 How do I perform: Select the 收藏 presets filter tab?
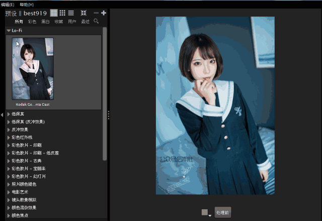tap(59, 22)
